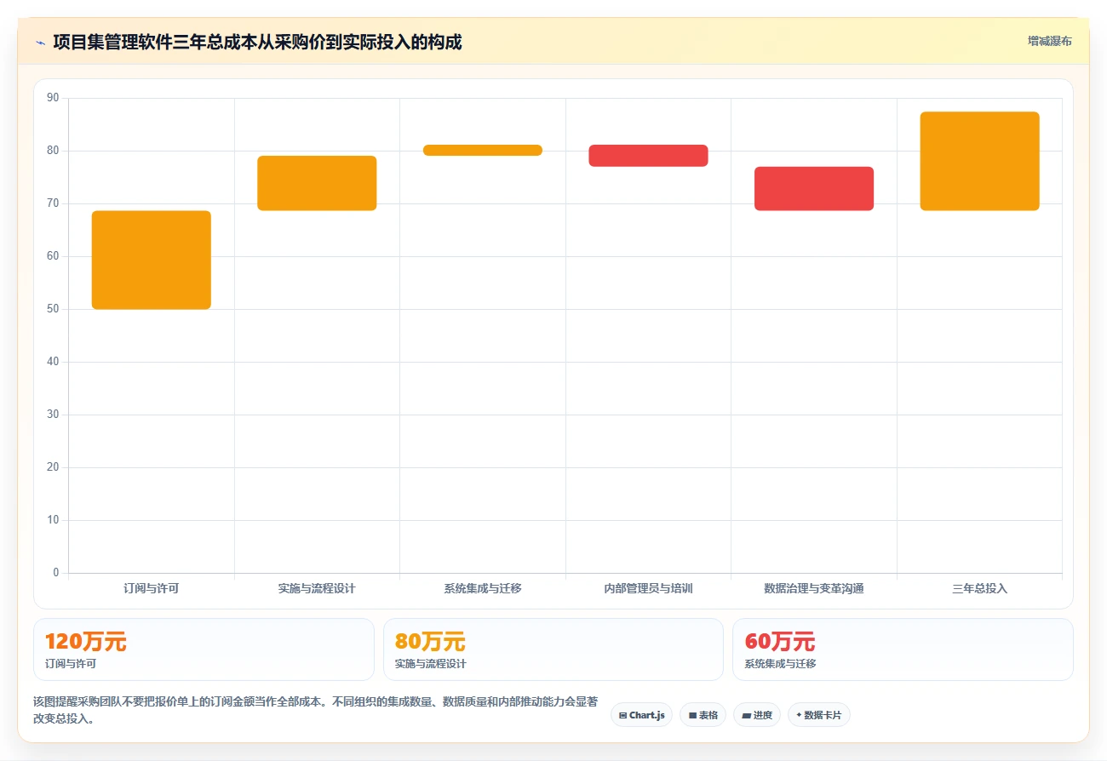
Task: Click the 订阅与许可 x-axis label
Action: point(152,588)
